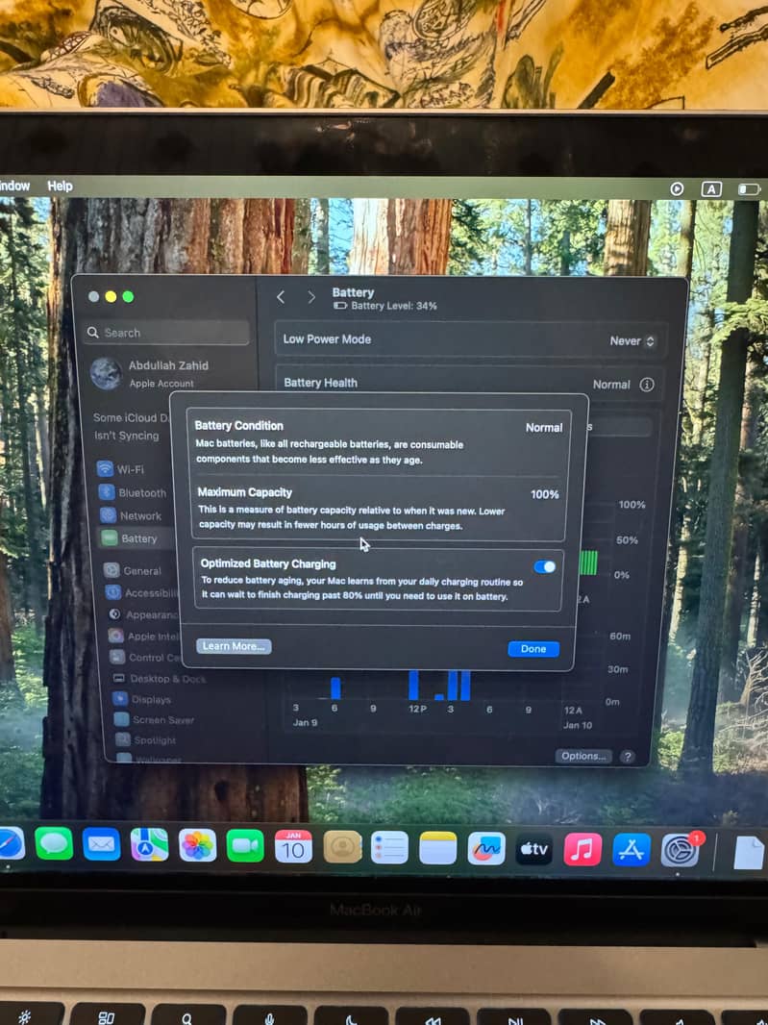Open battery Options... button
The width and height of the screenshot is (768, 1025).
(583, 756)
